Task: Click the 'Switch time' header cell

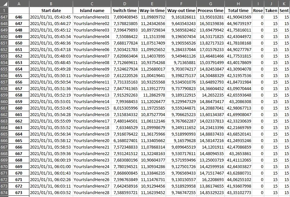Action: coord(125,10)
